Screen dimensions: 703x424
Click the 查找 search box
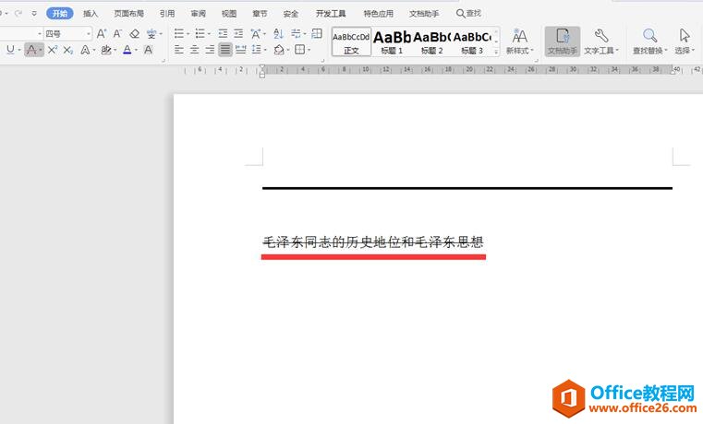click(468, 14)
